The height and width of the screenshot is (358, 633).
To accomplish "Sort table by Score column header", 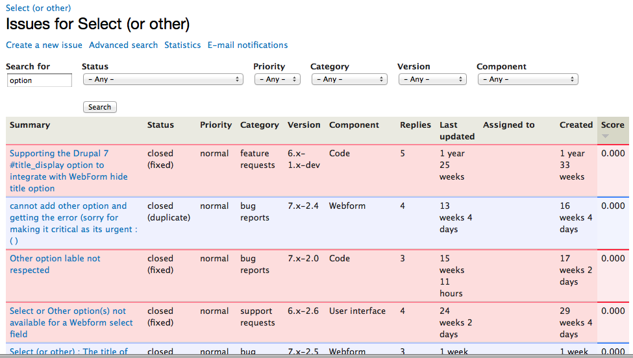I will tap(612, 125).
